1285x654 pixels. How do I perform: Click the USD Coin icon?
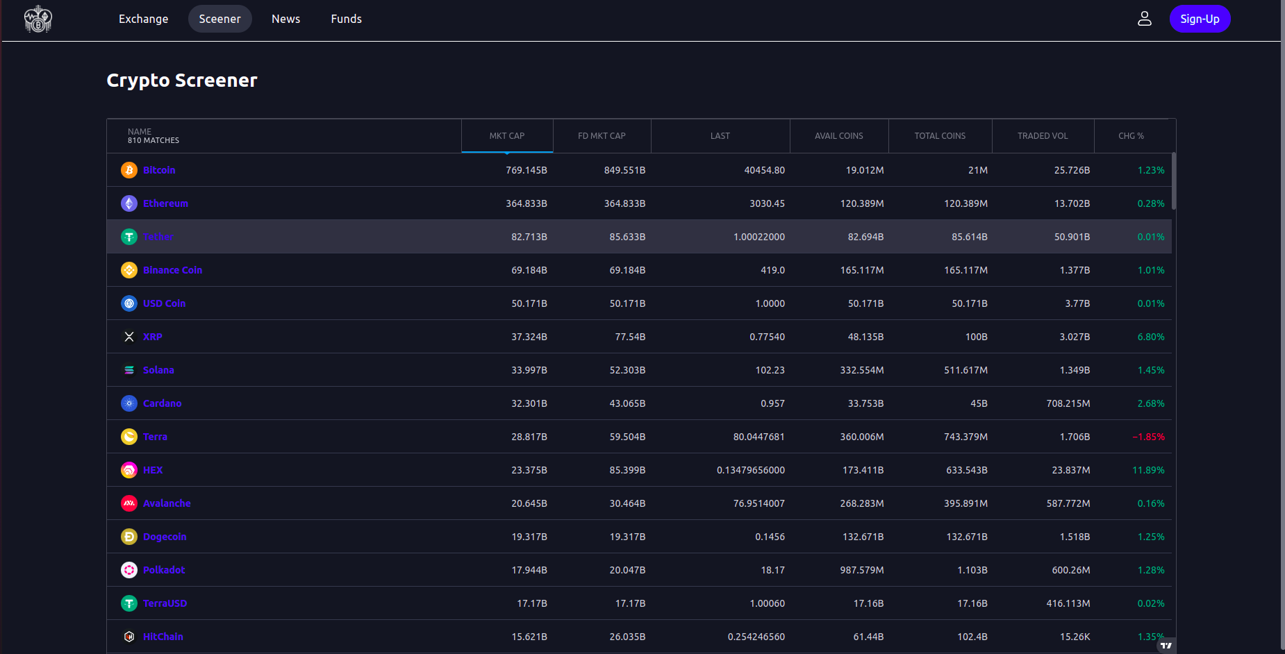tap(129, 303)
